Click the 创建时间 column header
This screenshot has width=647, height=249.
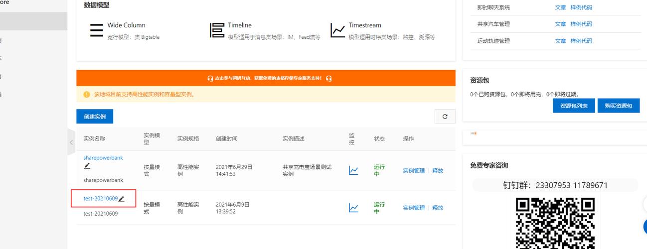(227, 138)
